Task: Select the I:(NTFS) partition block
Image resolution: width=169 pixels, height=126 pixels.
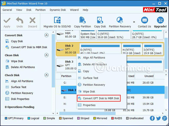Action: point(153,49)
